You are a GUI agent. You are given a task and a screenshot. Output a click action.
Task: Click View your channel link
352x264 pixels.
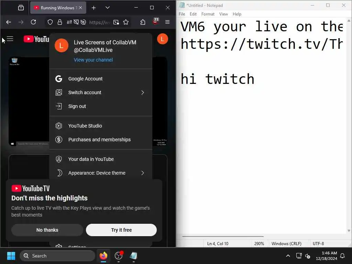[x=93, y=60]
